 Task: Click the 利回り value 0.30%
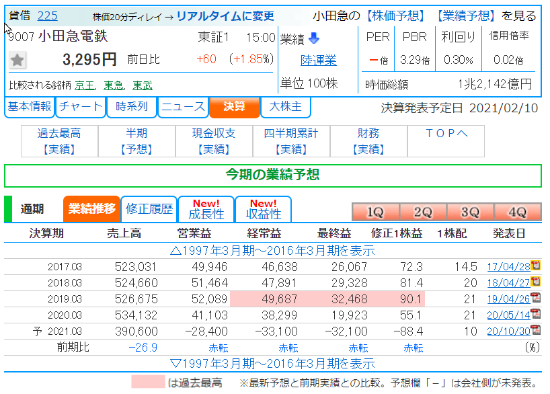(459, 60)
